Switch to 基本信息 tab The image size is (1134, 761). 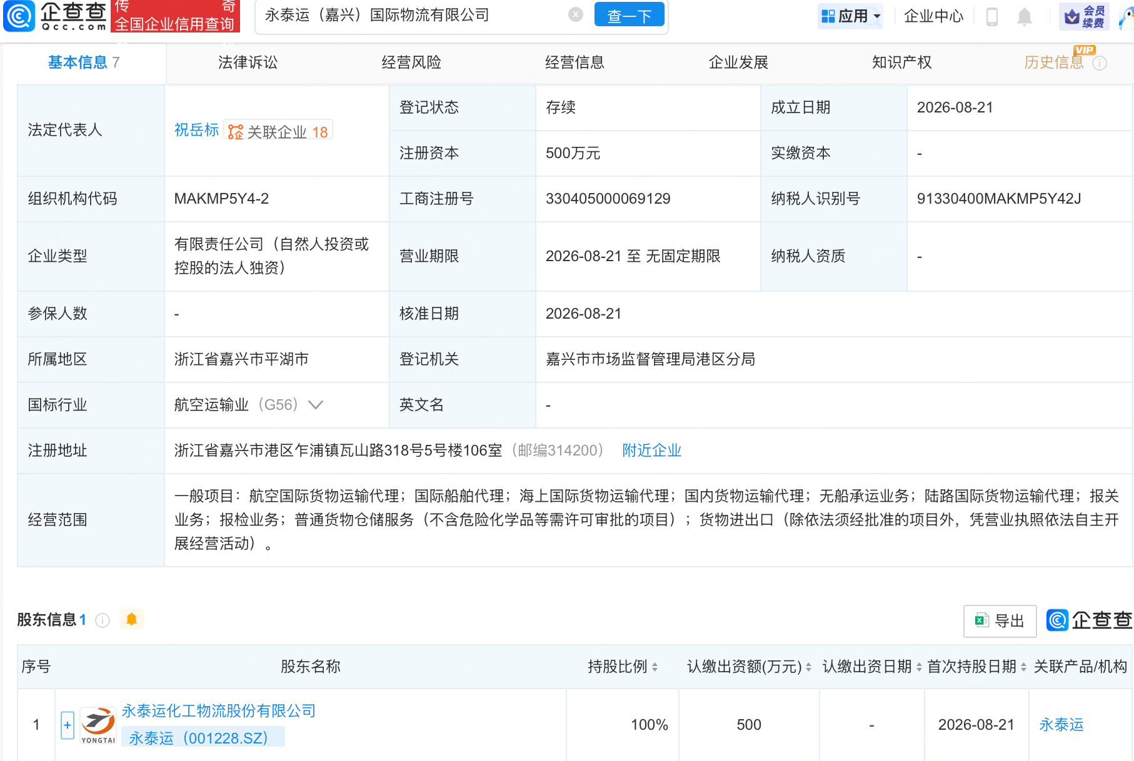[x=84, y=62]
